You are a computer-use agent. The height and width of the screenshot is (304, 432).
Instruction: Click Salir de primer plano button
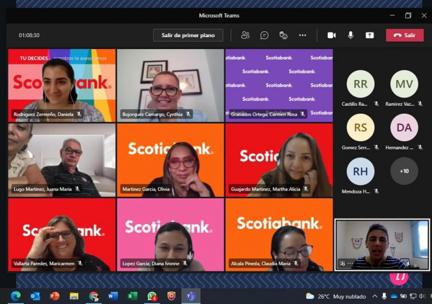188,35
